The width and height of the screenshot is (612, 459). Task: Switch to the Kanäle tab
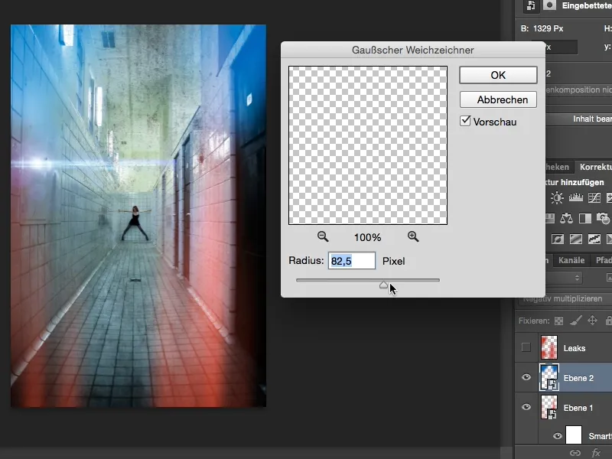pyautogui.click(x=570, y=260)
